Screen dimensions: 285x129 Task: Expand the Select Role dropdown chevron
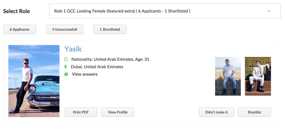click(x=269, y=11)
